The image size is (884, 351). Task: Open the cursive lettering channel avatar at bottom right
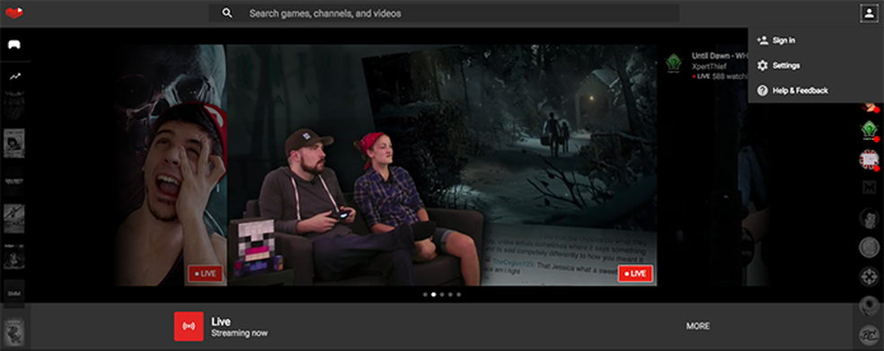point(870,335)
